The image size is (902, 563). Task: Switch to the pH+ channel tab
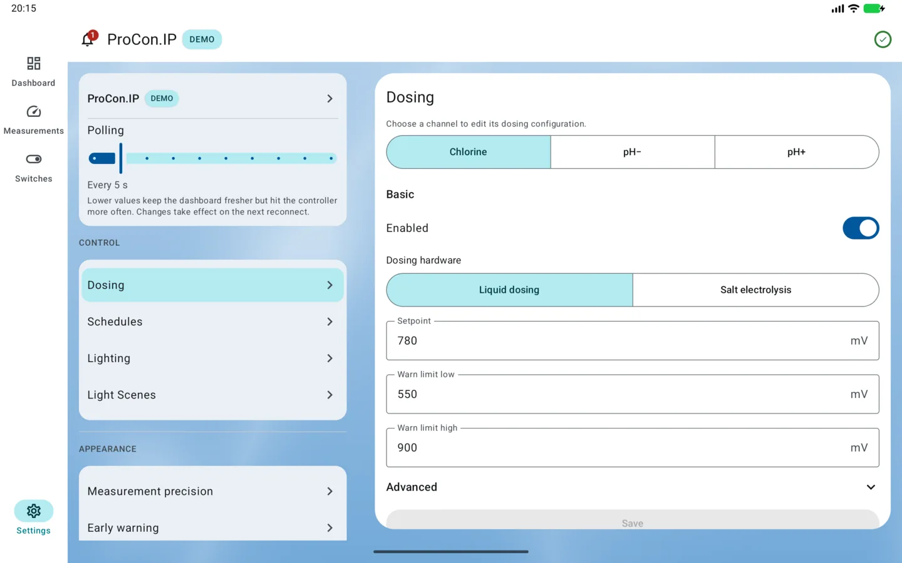[x=797, y=152]
